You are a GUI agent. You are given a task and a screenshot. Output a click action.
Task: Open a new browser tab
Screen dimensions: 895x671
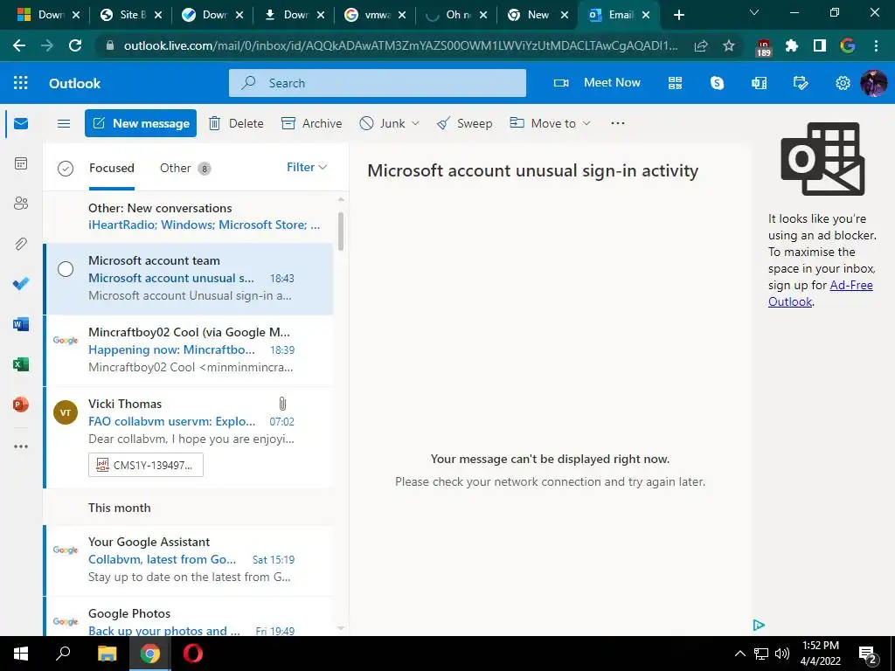[x=678, y=15]
